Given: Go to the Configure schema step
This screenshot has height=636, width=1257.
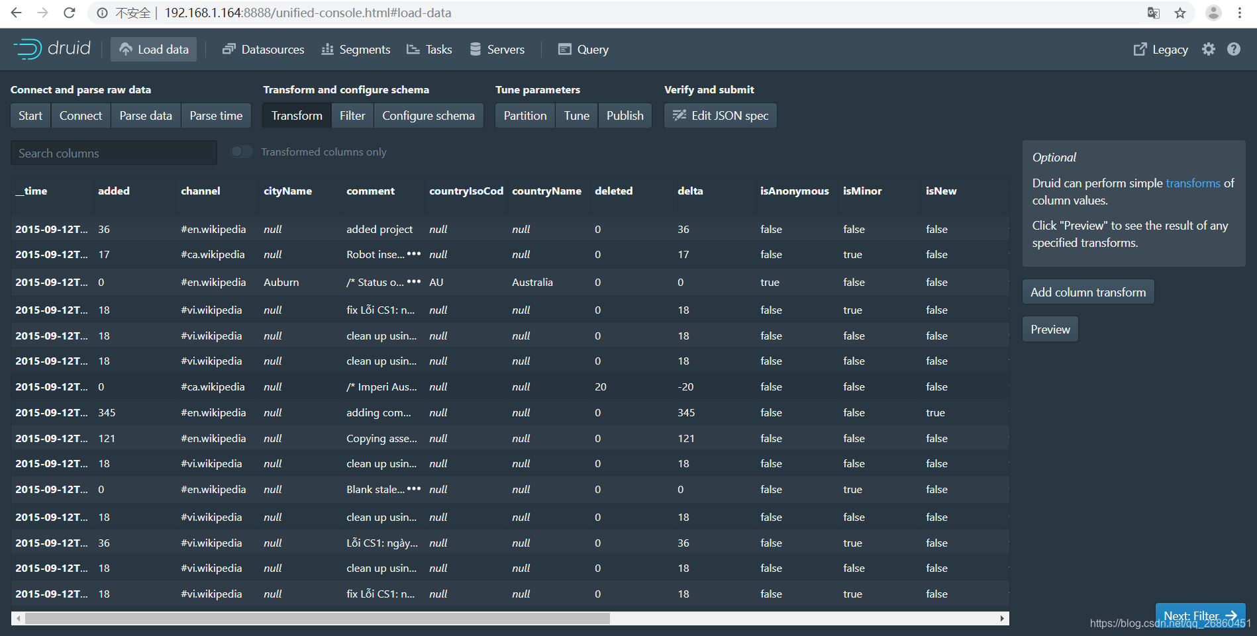Looking at the screenshot, I should click(x=428, y=115).
